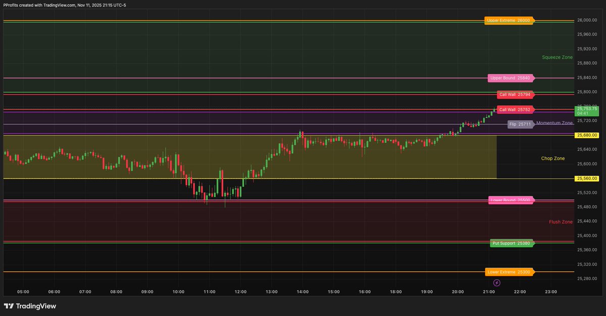Click the Call Wall 25752 marker
The width and height of the screenshot is (606, 316).
[x=515, y=110]
